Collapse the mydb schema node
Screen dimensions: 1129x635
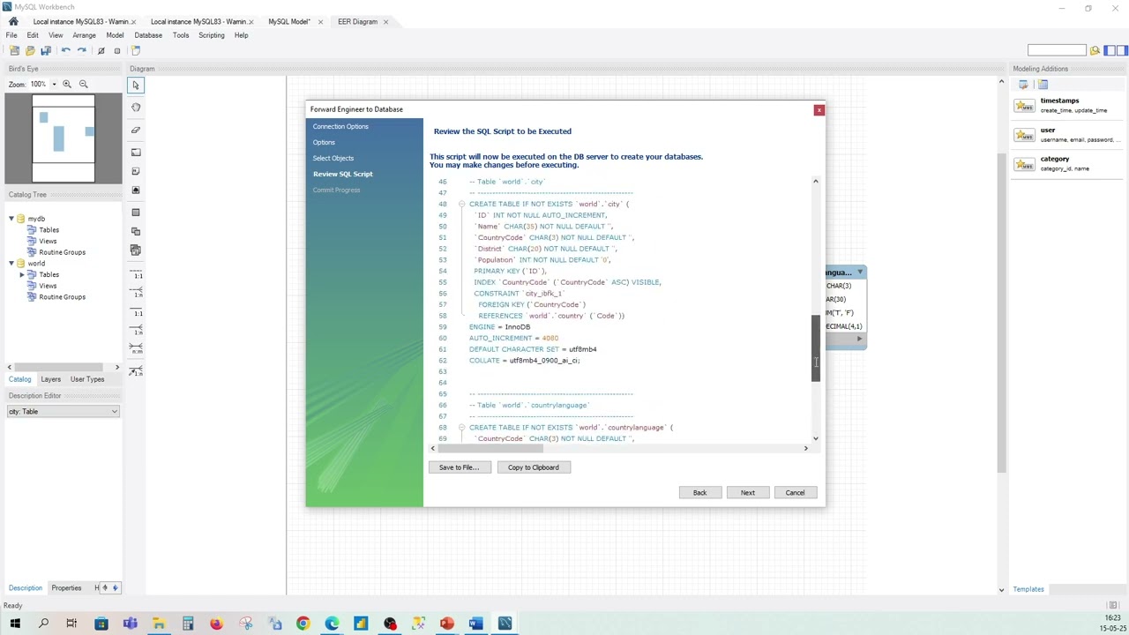coord(11,219)
